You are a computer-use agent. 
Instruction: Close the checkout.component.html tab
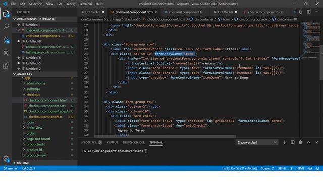(156, 12)
